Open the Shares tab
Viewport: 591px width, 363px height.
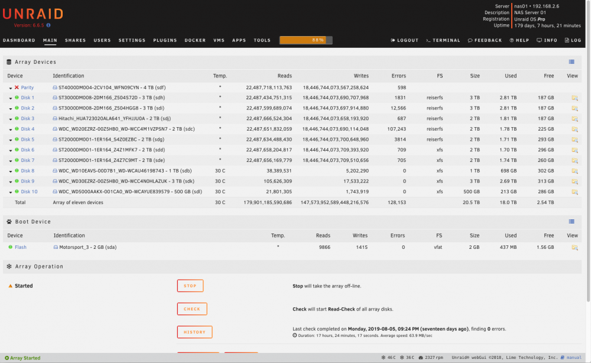tap(76, 40)
